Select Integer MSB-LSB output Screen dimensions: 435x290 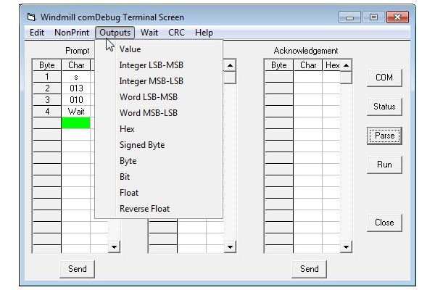pos(159,81)
